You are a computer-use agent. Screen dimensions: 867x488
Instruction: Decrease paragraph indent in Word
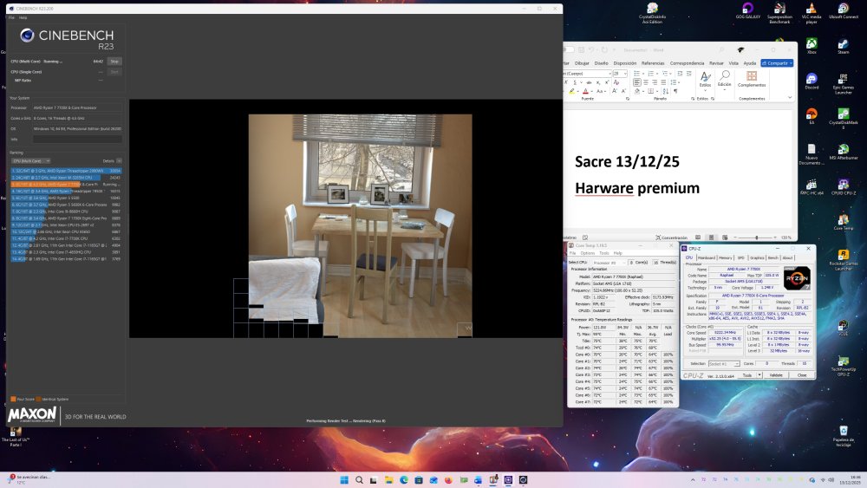coord(680,74)
